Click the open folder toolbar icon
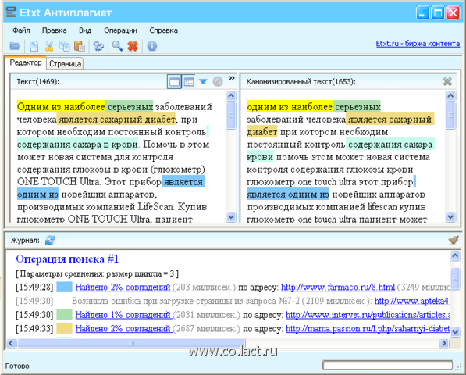Screen dimensions: 466x375 (15, 46)
